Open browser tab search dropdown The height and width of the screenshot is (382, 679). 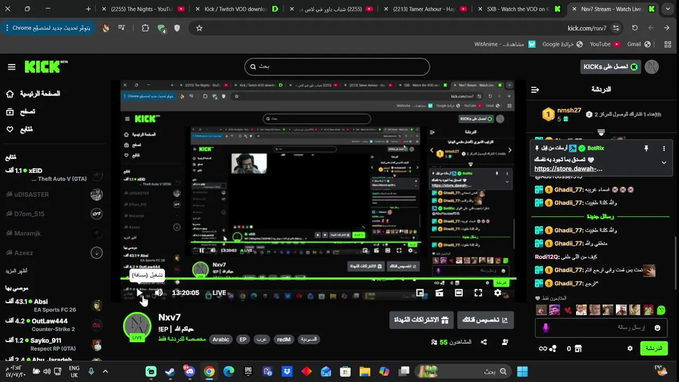[668, 9]
